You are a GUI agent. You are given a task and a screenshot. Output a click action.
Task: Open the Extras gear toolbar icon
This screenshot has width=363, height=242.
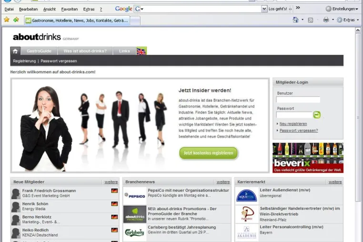coord(339,20)
